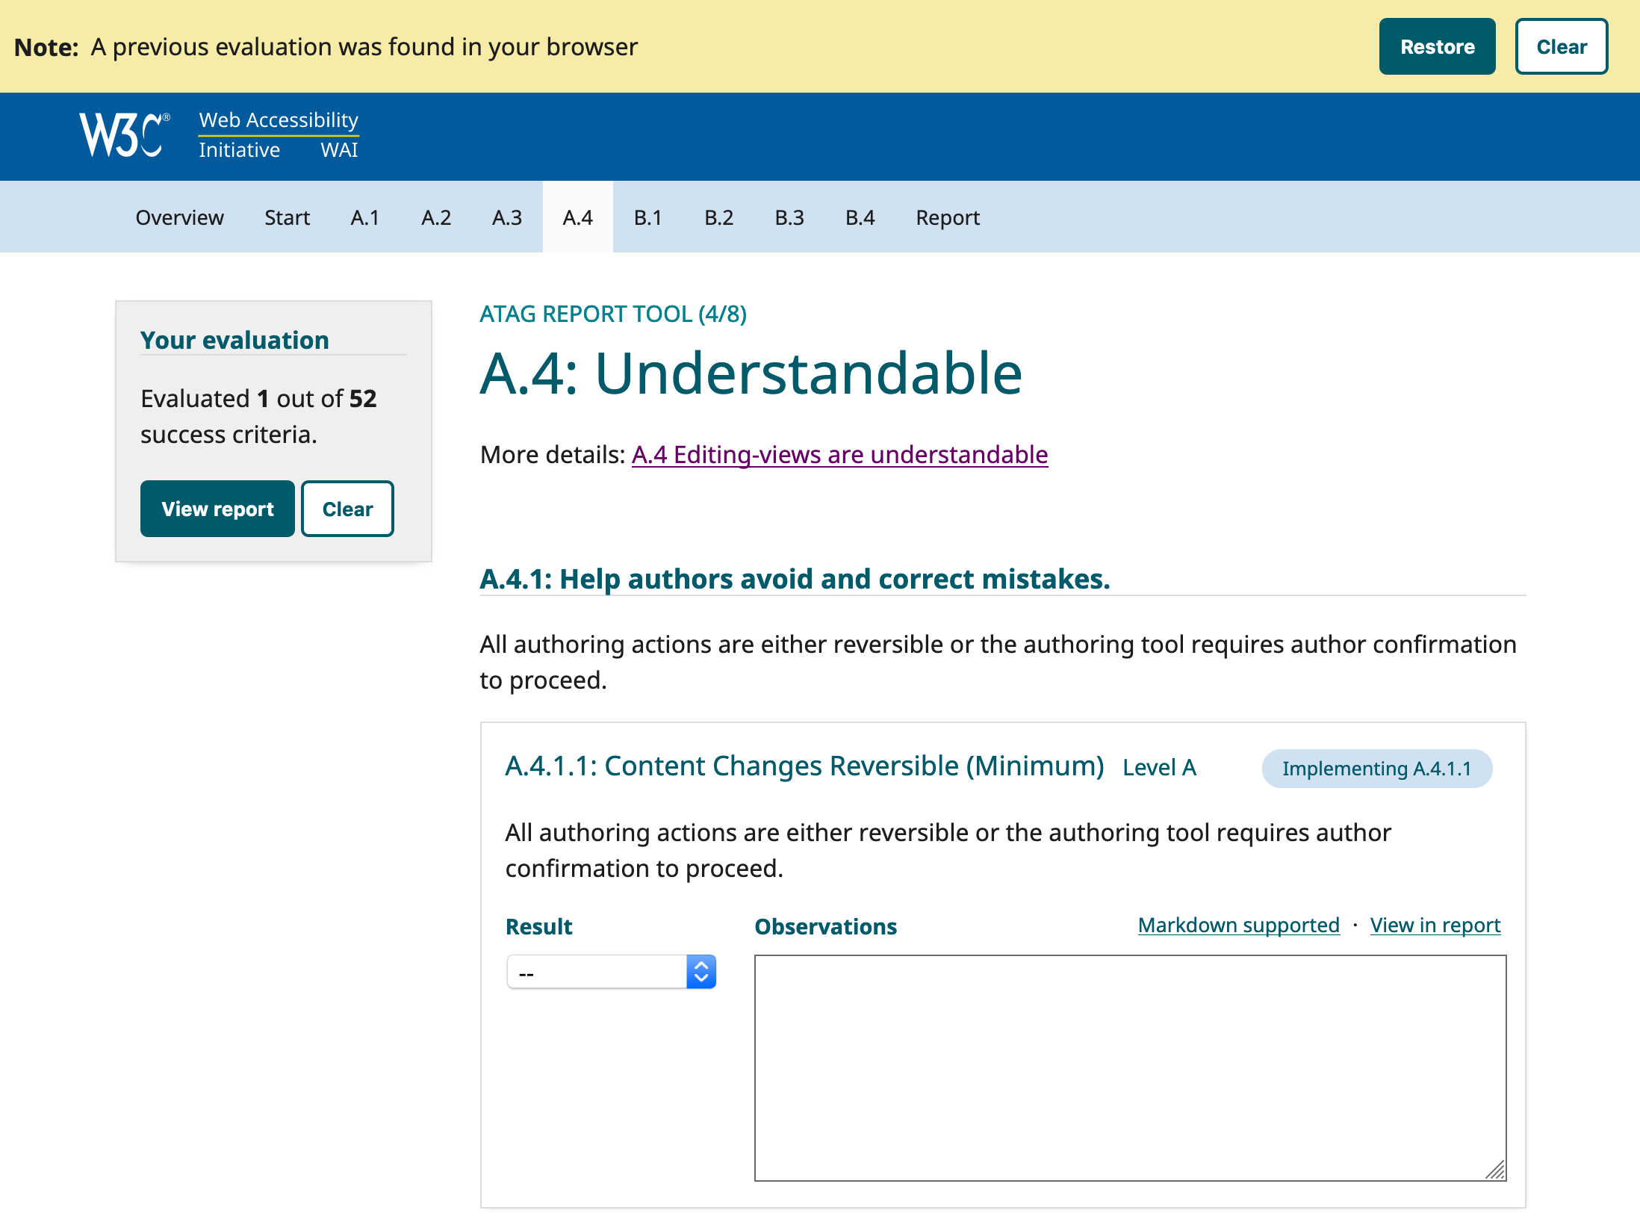1640x1228 pixels.
Task: Switch to the Report tab
Action: coord(947,217)
